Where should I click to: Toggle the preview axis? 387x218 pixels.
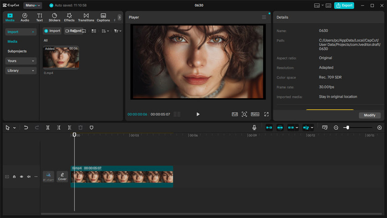point(306,128)
